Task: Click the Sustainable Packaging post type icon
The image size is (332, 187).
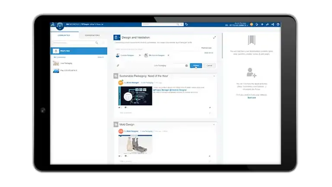Action: [x=116, y=76]
